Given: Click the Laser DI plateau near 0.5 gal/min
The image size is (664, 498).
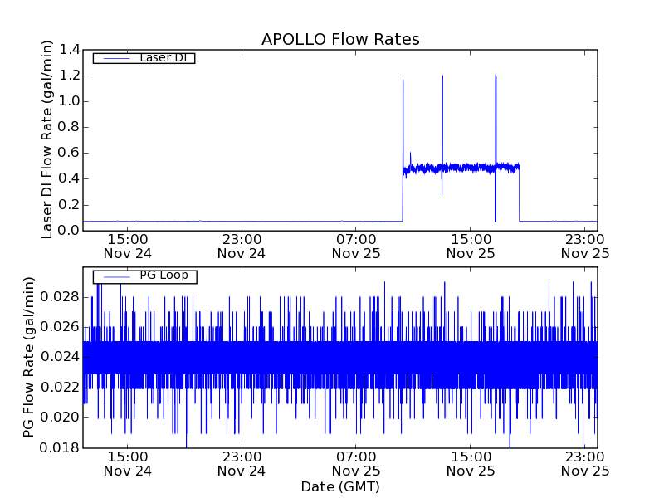Looking at the screenshot, I should (x=465, y=168).
